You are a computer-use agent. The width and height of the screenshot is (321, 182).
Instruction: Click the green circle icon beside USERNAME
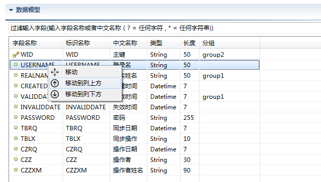(16, 65)
